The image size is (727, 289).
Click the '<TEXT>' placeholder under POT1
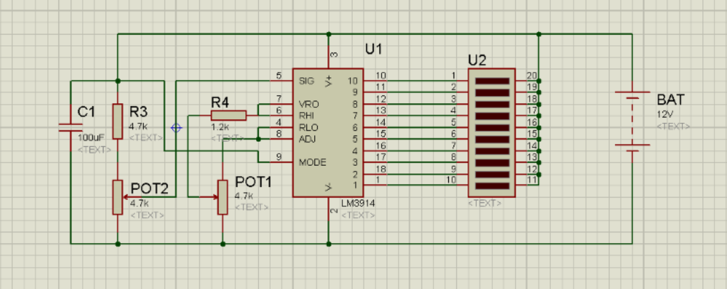click(x=251, y=207)
